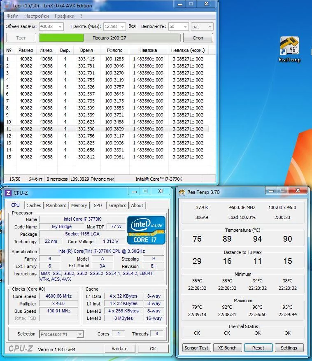Click the Validate button in CPU-Z
312x361 pixels.
119,349
